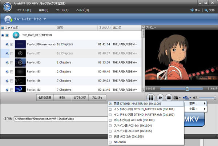Click the 名前の変更 rename button
This screenshot has width=218, height=146.
point(45,98)
